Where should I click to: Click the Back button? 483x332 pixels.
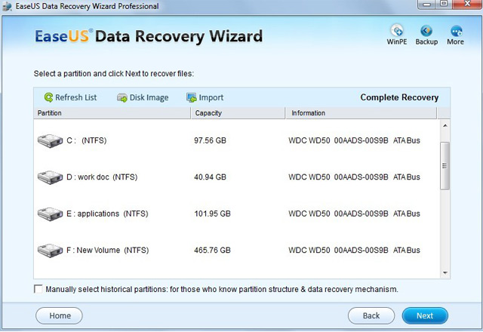tap(371, 315)
